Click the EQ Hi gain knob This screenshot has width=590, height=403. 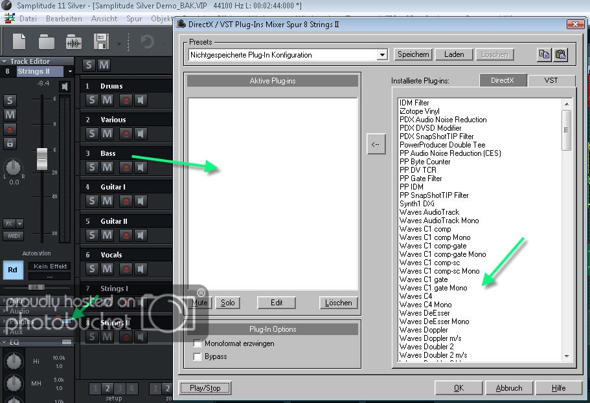(x=14, y=361)
